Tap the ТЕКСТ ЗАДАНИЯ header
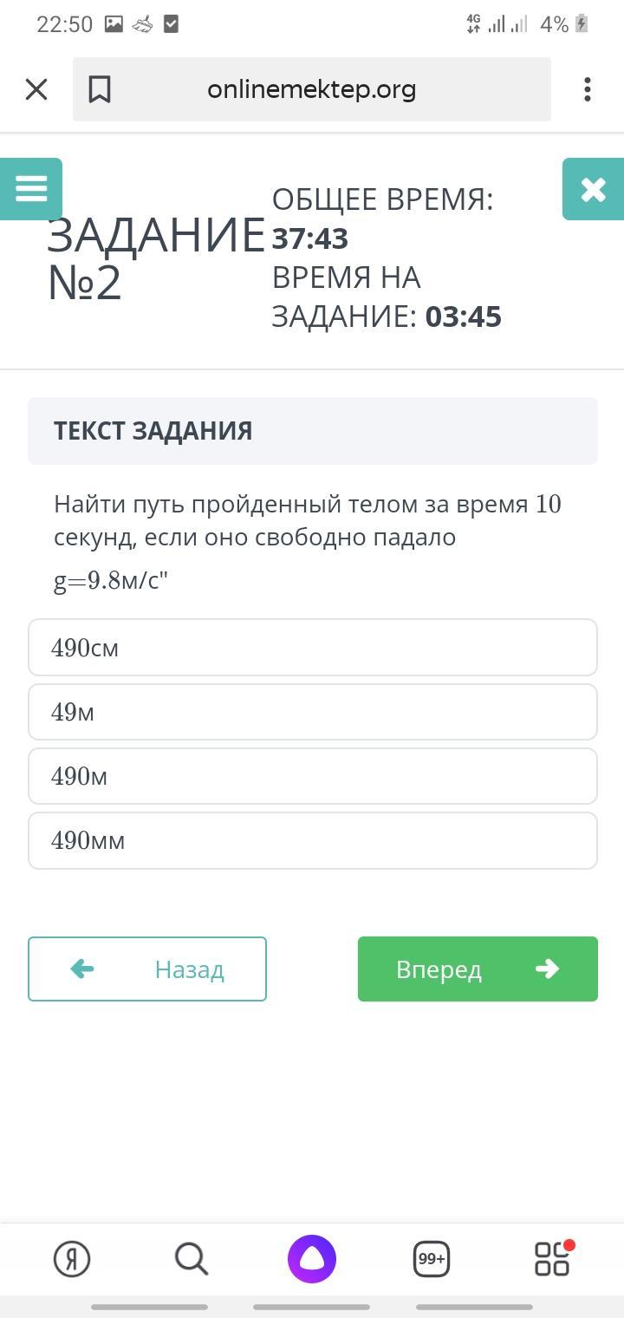 point(313,431)
